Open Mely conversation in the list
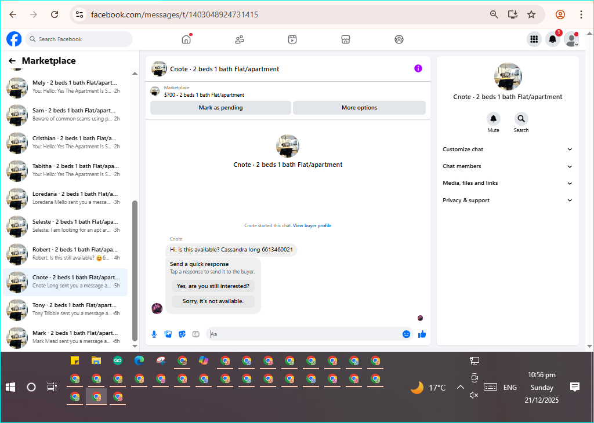Image resolution: width=594 pixels, height=423 pixels. coord(65,87)
